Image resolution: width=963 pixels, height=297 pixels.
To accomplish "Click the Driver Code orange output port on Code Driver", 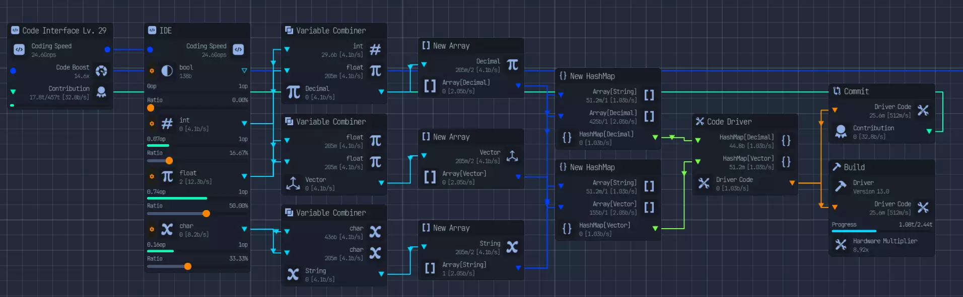I will coord(792,183).
